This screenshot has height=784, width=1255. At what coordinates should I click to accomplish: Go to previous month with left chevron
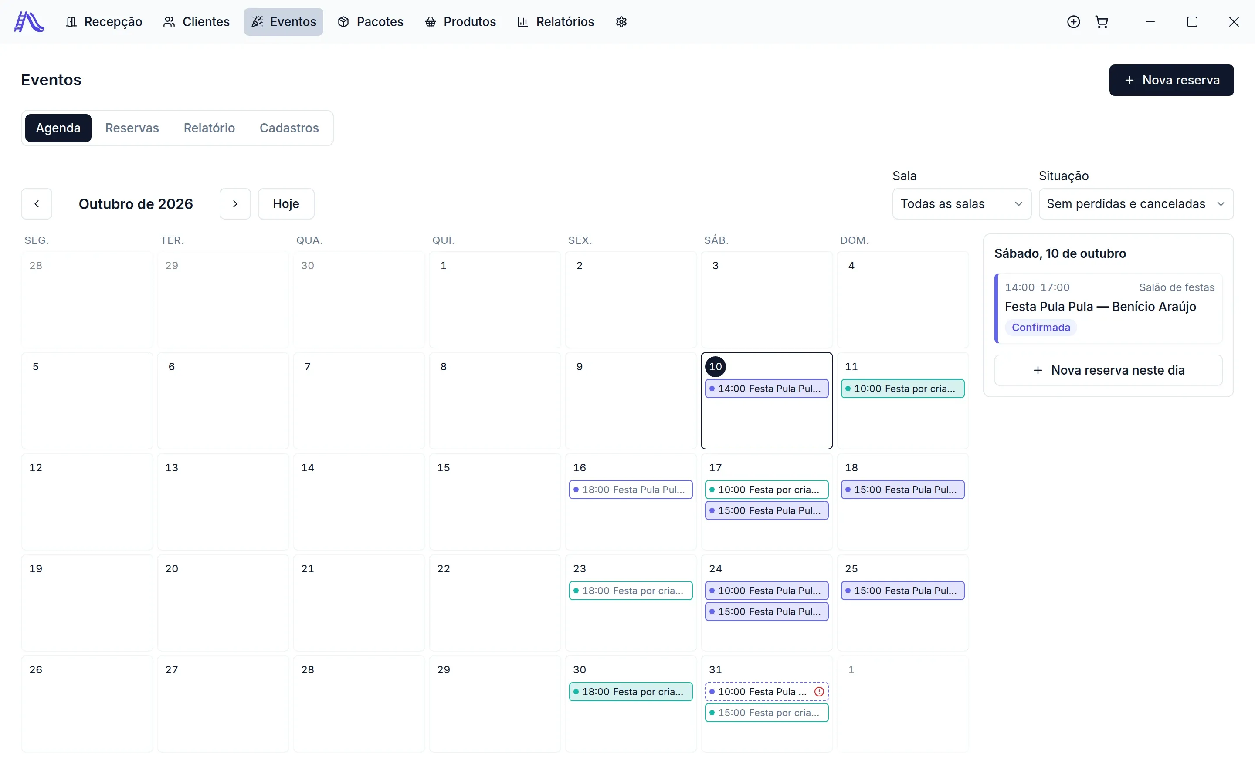[x=36, y=204]
